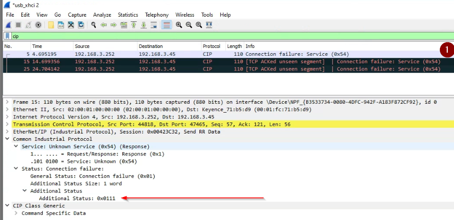Image resolution: width=454 pixels, height=220 pixels.
Task: Select General Status: Connection failure (0x01)
Action: pos(93,176)
